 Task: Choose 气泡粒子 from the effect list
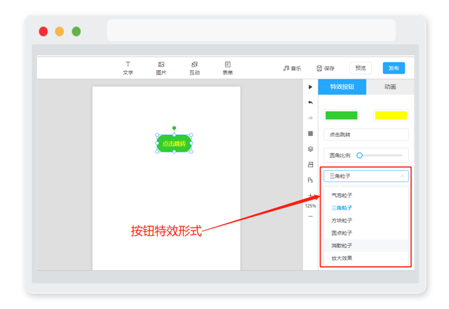click(366, 195)
